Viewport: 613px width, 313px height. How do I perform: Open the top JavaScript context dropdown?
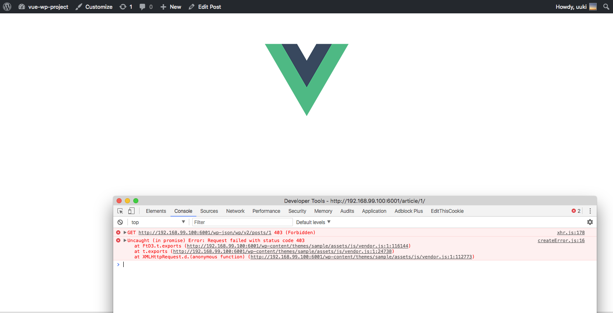158,222
